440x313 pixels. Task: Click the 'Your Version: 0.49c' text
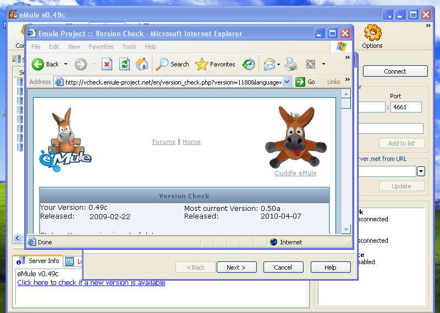(x=74, y=208)
